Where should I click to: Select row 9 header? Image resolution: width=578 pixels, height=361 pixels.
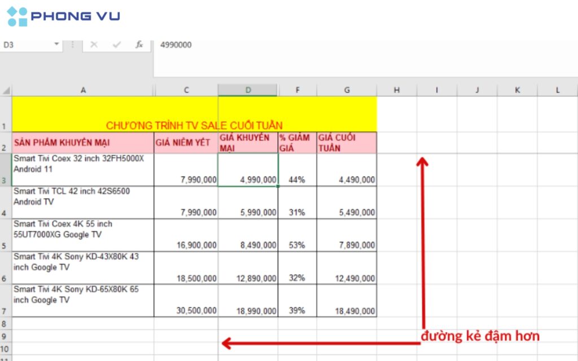6,336
